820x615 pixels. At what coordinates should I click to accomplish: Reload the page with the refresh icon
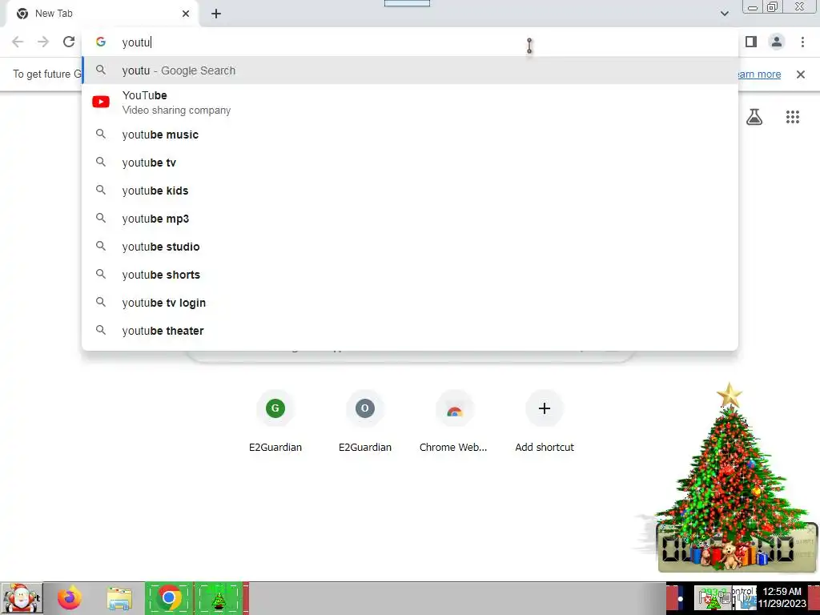pyautogui.click(x=69, y=42)
